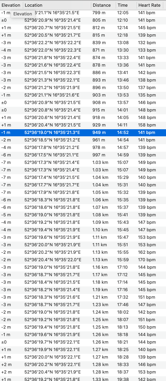Select the row timed 15:35
This screenshot has width=166, height=381.
coord(83,200)
